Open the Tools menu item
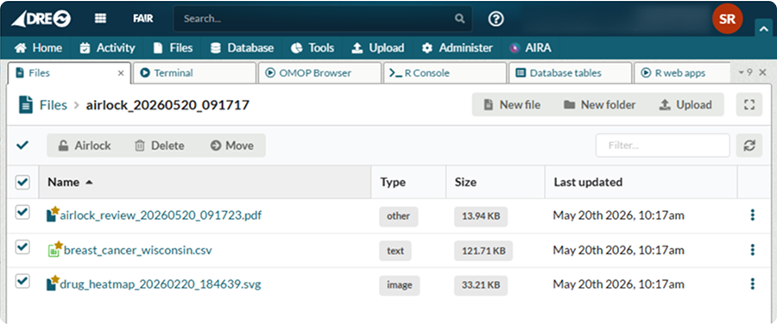The height and width of the screenshot is (324, 777). pos(313,48)
